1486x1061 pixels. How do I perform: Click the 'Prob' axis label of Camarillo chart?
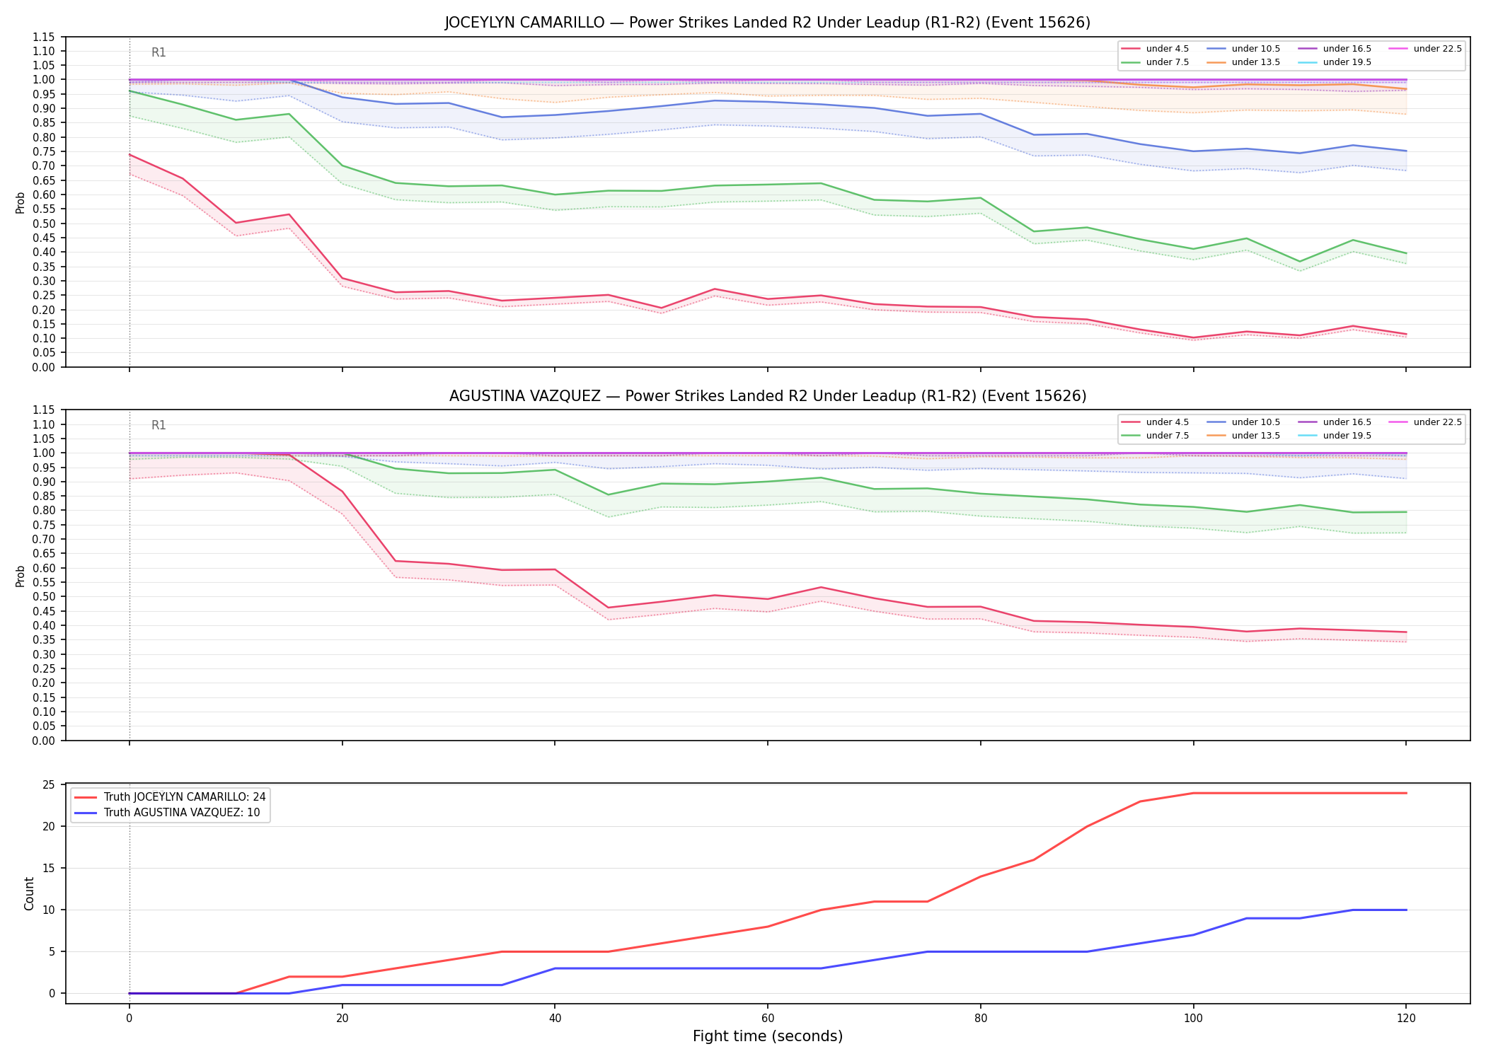(x=21, y=203)
